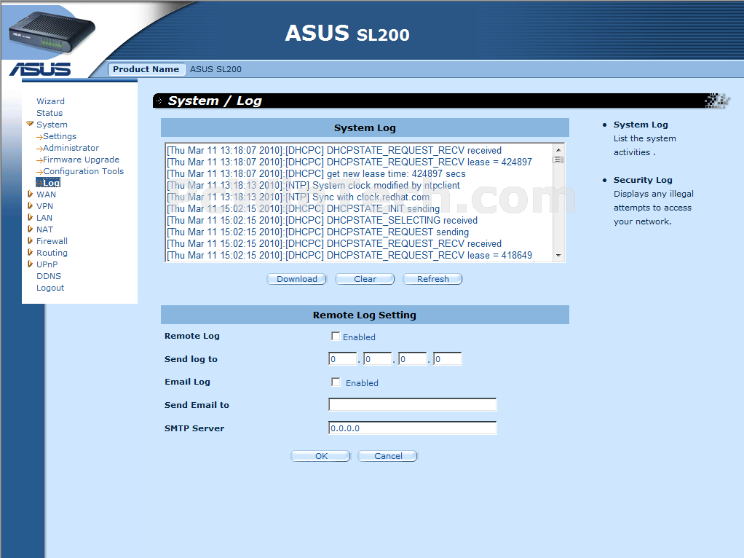Click the 'Security Log' help heading
This screenshot has height=558, width=744.
click(x=643, y=180)
